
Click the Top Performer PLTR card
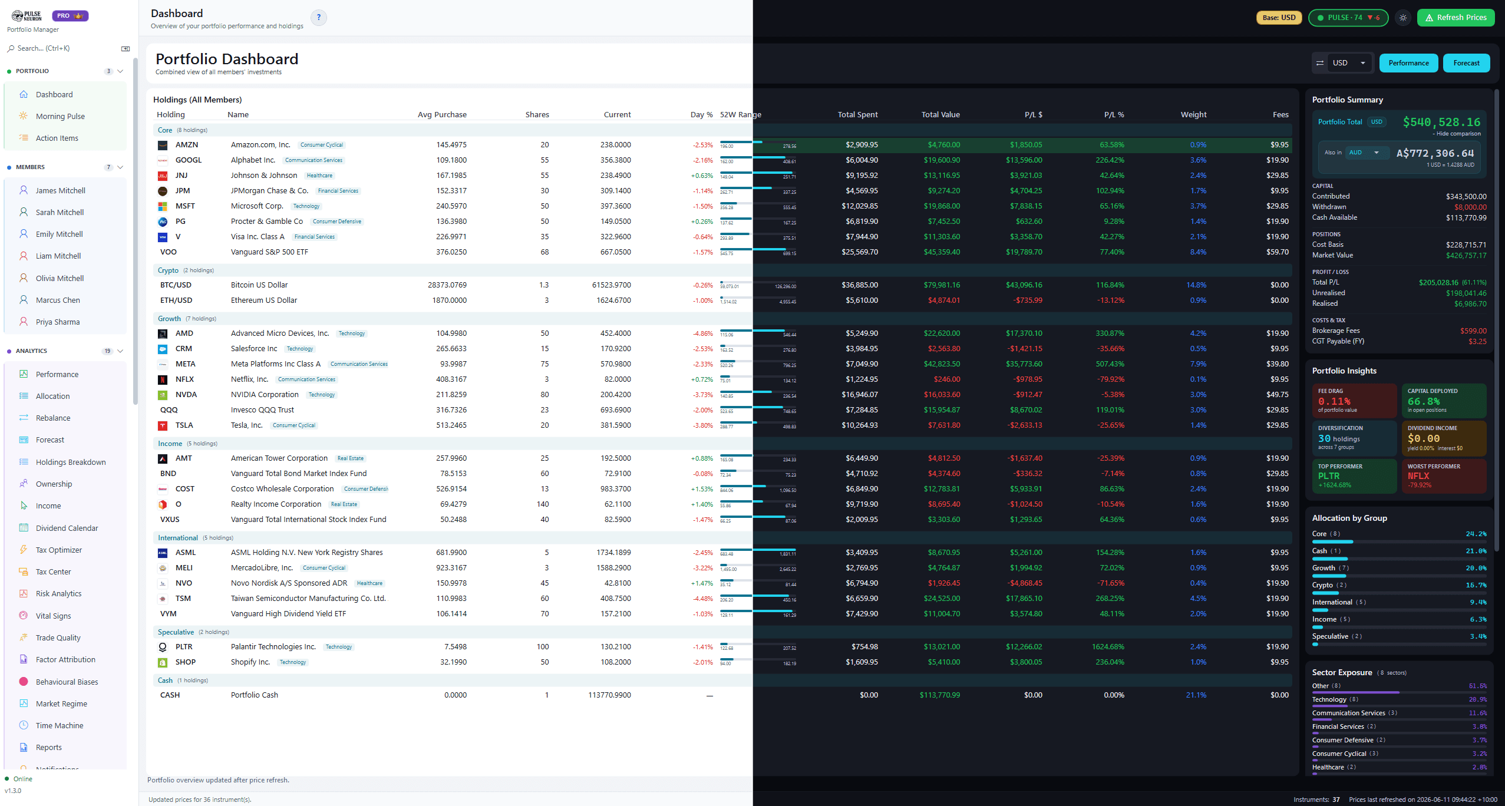point(1354,476)
